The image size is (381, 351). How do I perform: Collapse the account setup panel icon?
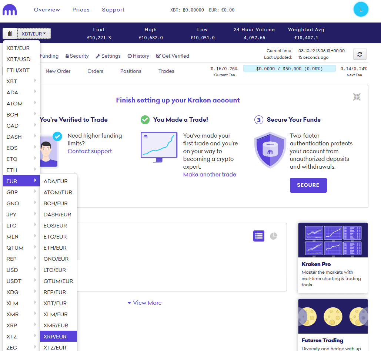pyautogui.click(x=357, y=97)
